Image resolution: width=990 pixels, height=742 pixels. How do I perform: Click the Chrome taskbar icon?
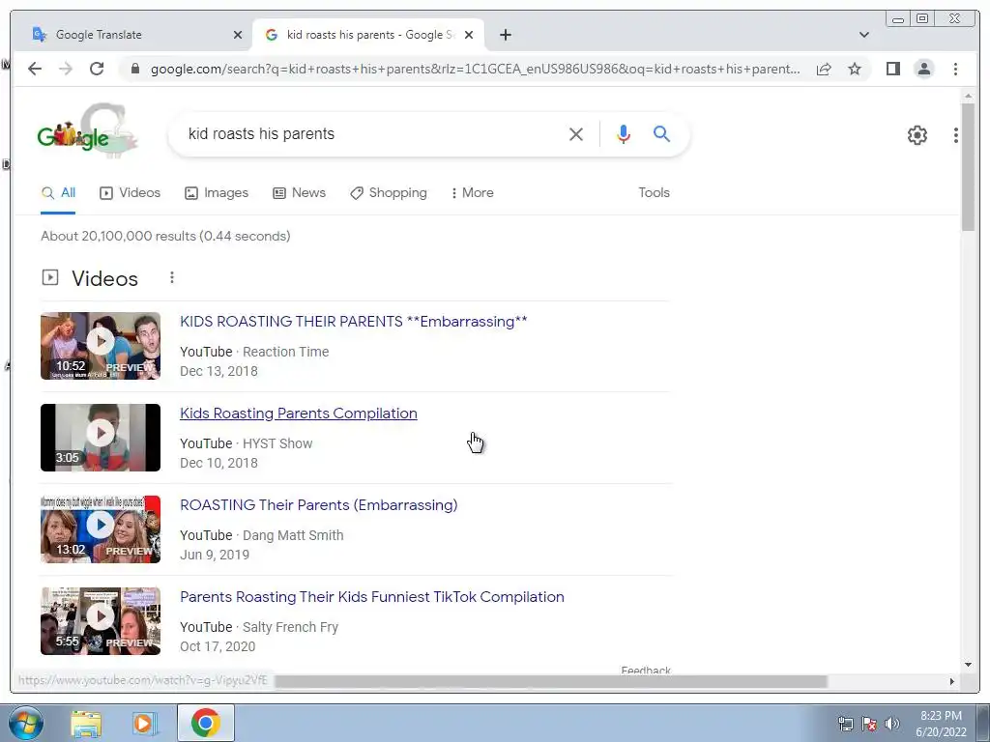click(x=205, y=723)
